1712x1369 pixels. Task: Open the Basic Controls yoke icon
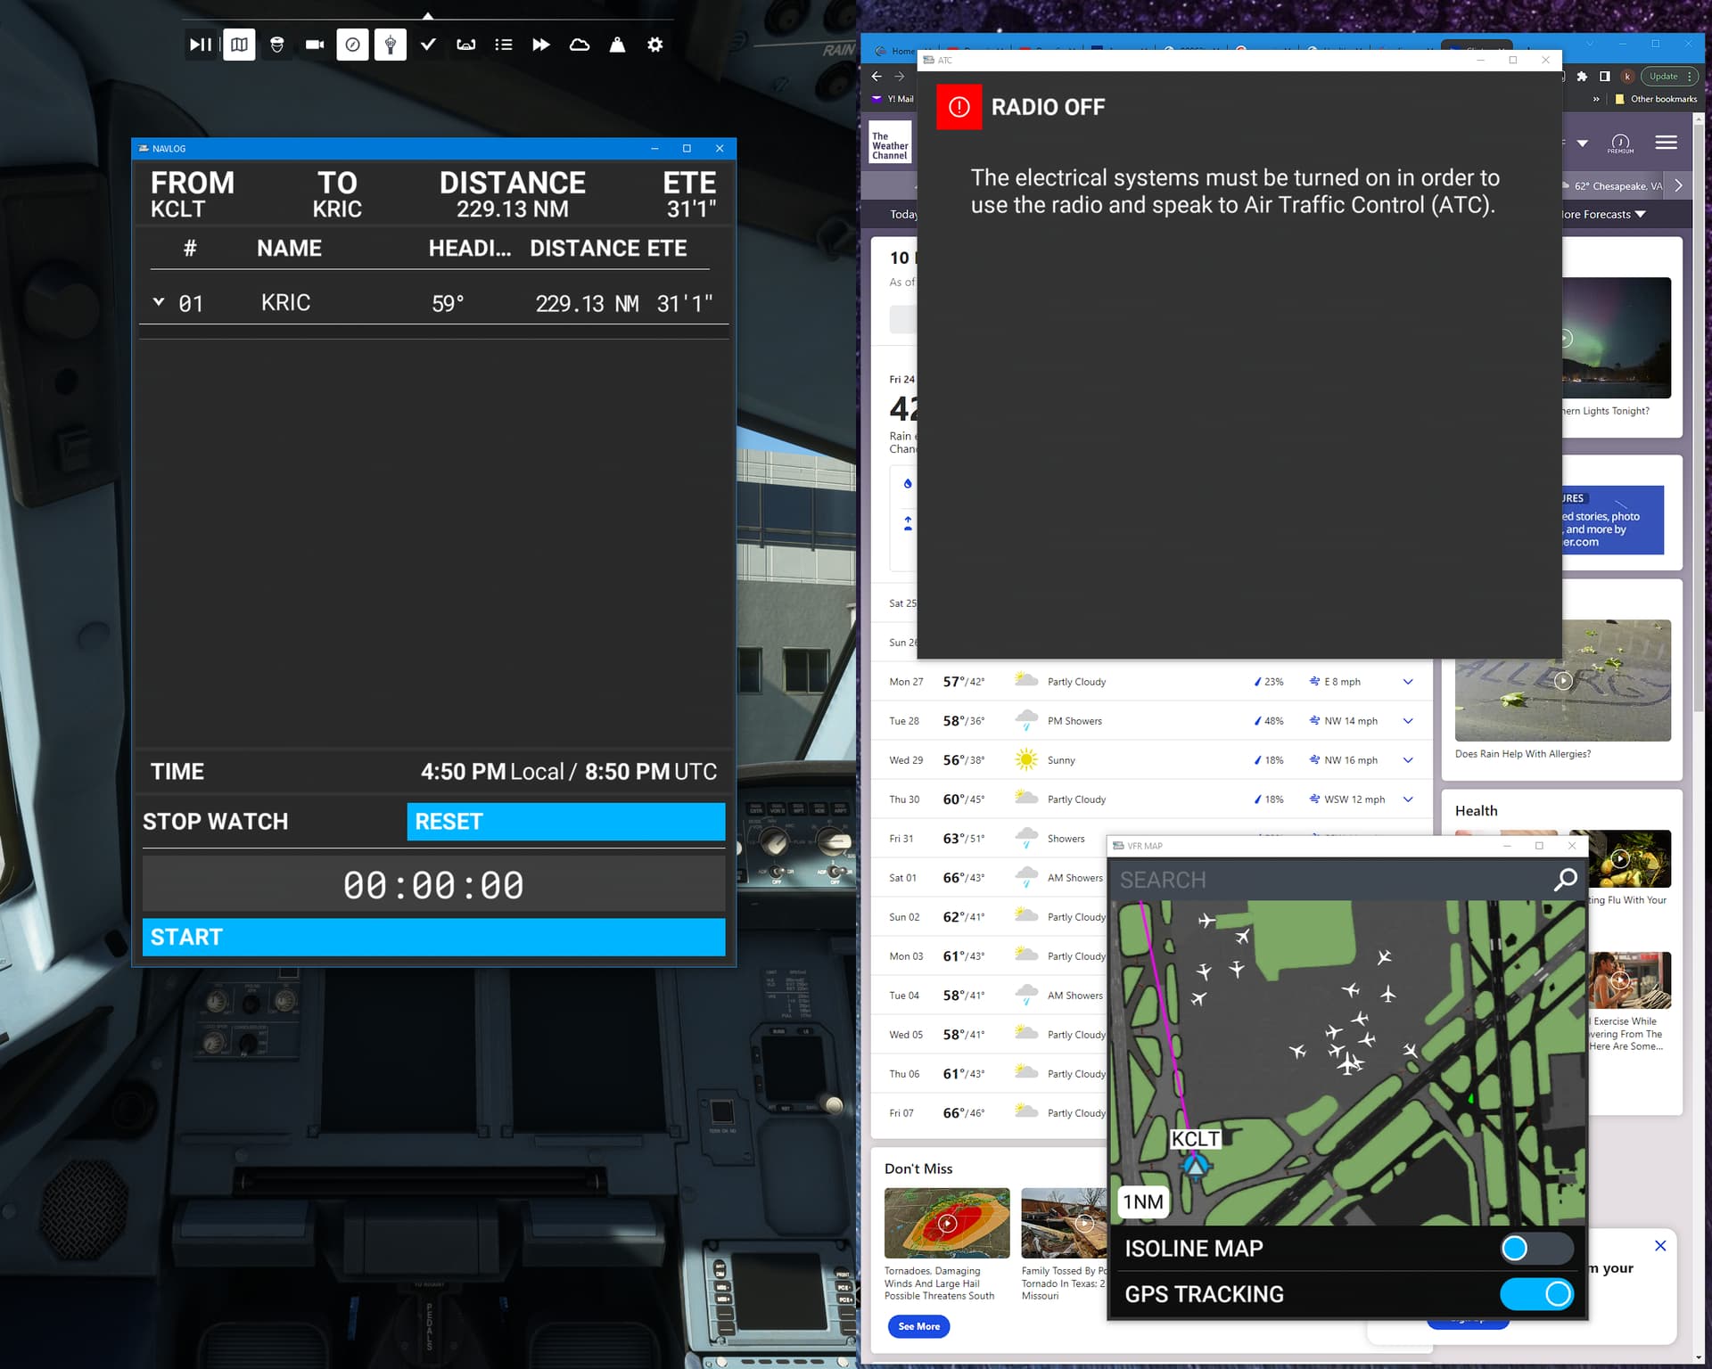pyautogui.click(x=466, y=45)
